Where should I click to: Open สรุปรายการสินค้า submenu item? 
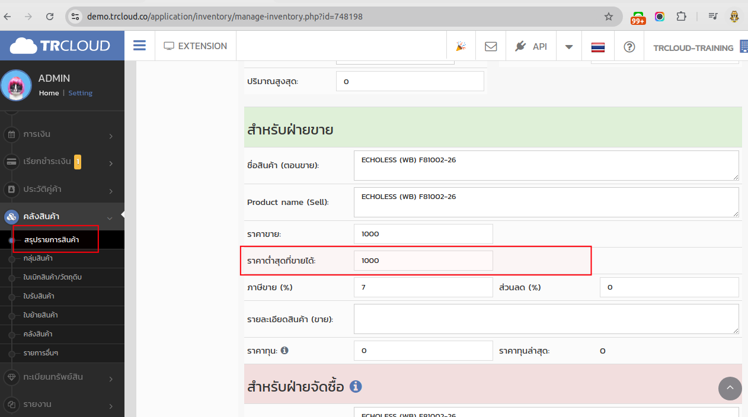tap(52, 240)
